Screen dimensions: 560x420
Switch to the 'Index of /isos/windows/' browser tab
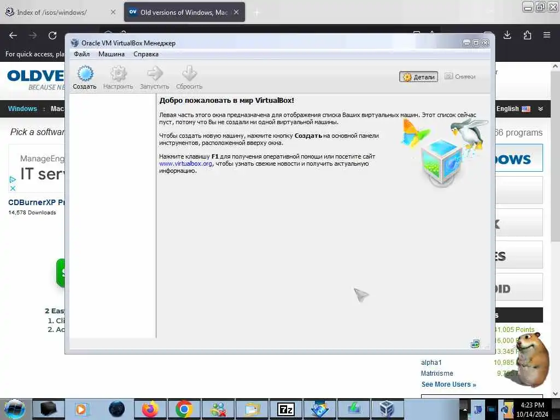[60, 12]
